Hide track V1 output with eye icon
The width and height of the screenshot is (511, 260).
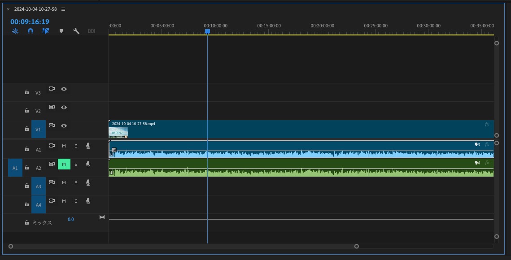tap(64, 126)
